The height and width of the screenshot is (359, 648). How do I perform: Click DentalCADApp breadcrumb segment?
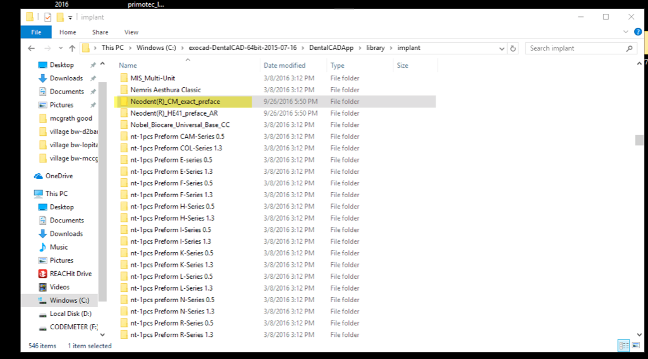tap(331, 48)
